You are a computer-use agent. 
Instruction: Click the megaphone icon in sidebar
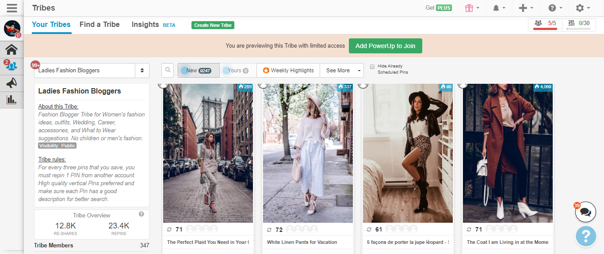tap(11, 83)
